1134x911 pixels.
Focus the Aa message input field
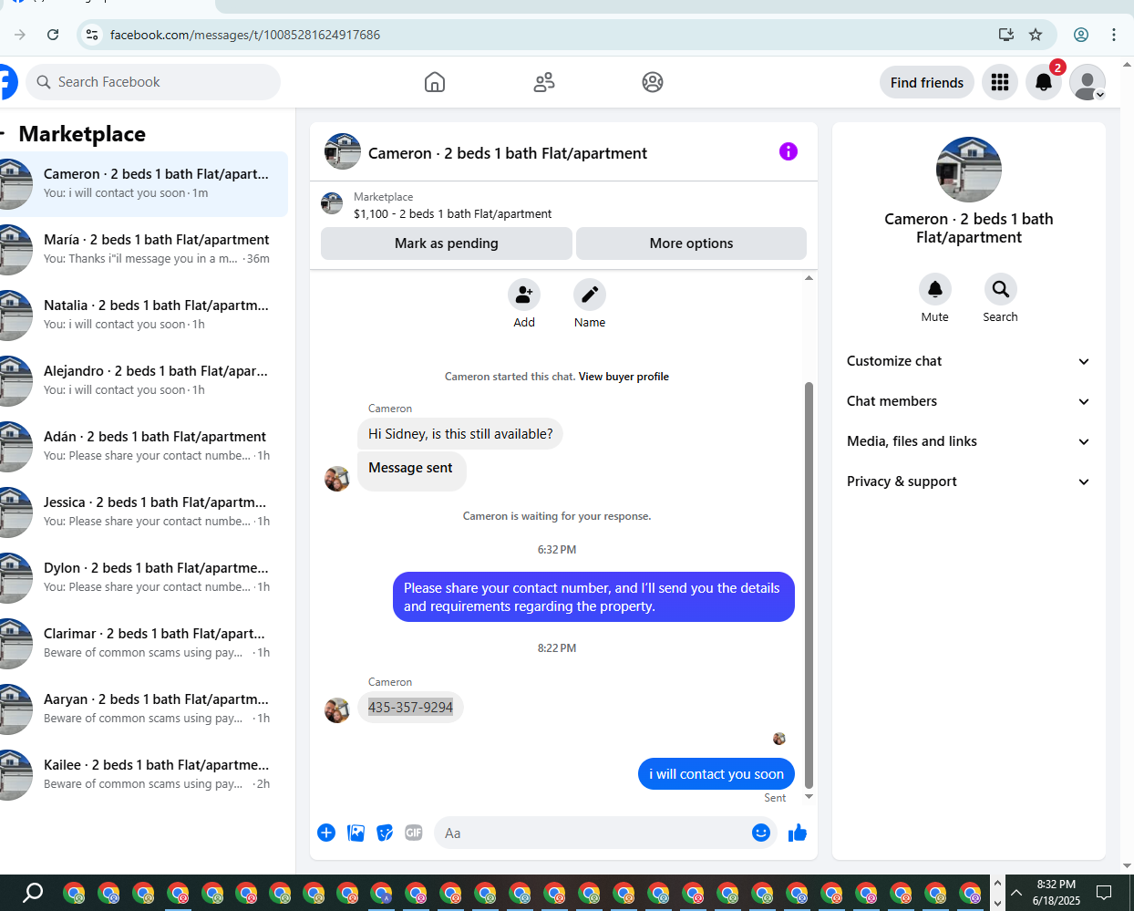(591, 833)
